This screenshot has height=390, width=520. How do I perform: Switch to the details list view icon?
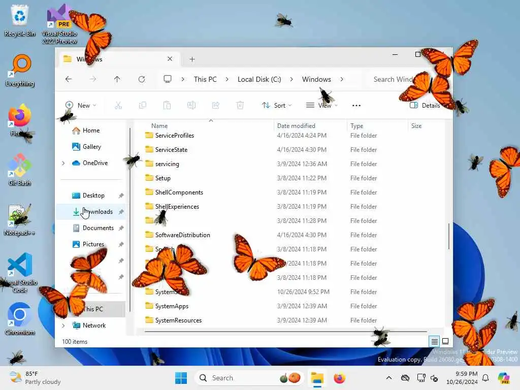tap(435, 341)
